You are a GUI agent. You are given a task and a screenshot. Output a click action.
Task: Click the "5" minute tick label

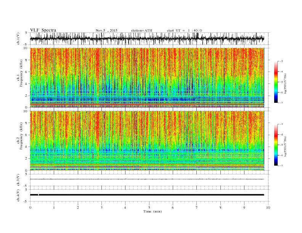coord(149,207)
